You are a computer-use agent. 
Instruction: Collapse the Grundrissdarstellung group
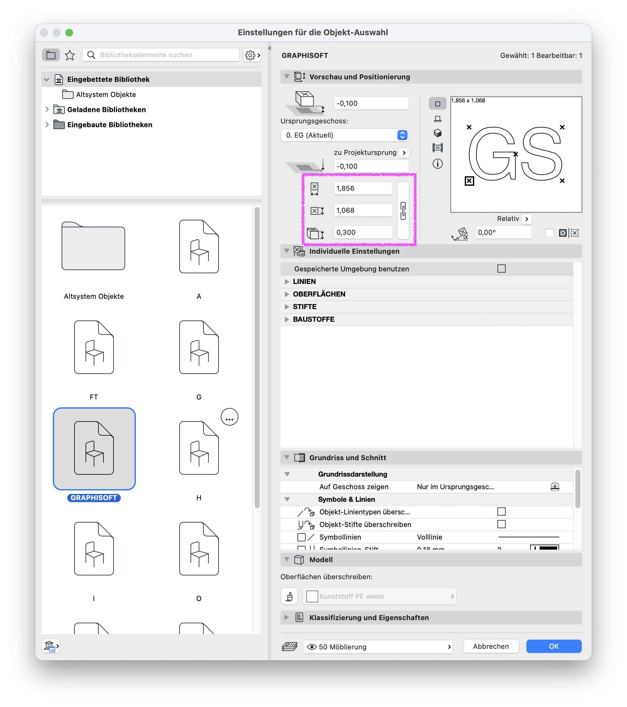(x=287, y=474)
